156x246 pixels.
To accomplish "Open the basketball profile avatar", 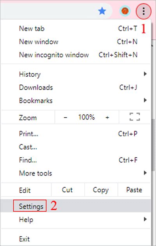I will 125,11.
